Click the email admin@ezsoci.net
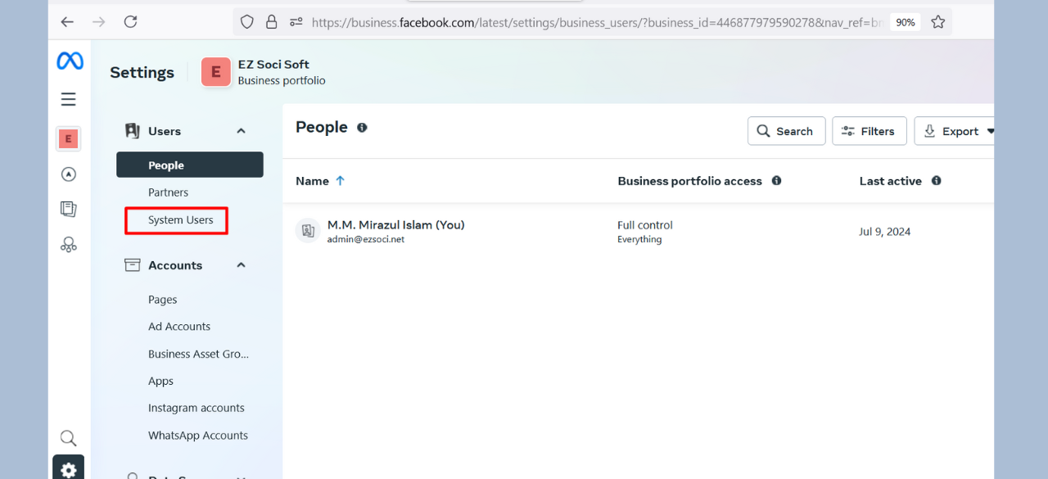 [x=366, y=239]
